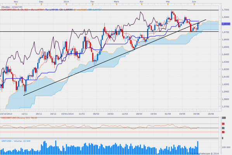Click the ICH(GBP/USD, 9, 26, 52) indicator label
The width and height of the screenshot is (232, 155).
[x=15, y=10]
